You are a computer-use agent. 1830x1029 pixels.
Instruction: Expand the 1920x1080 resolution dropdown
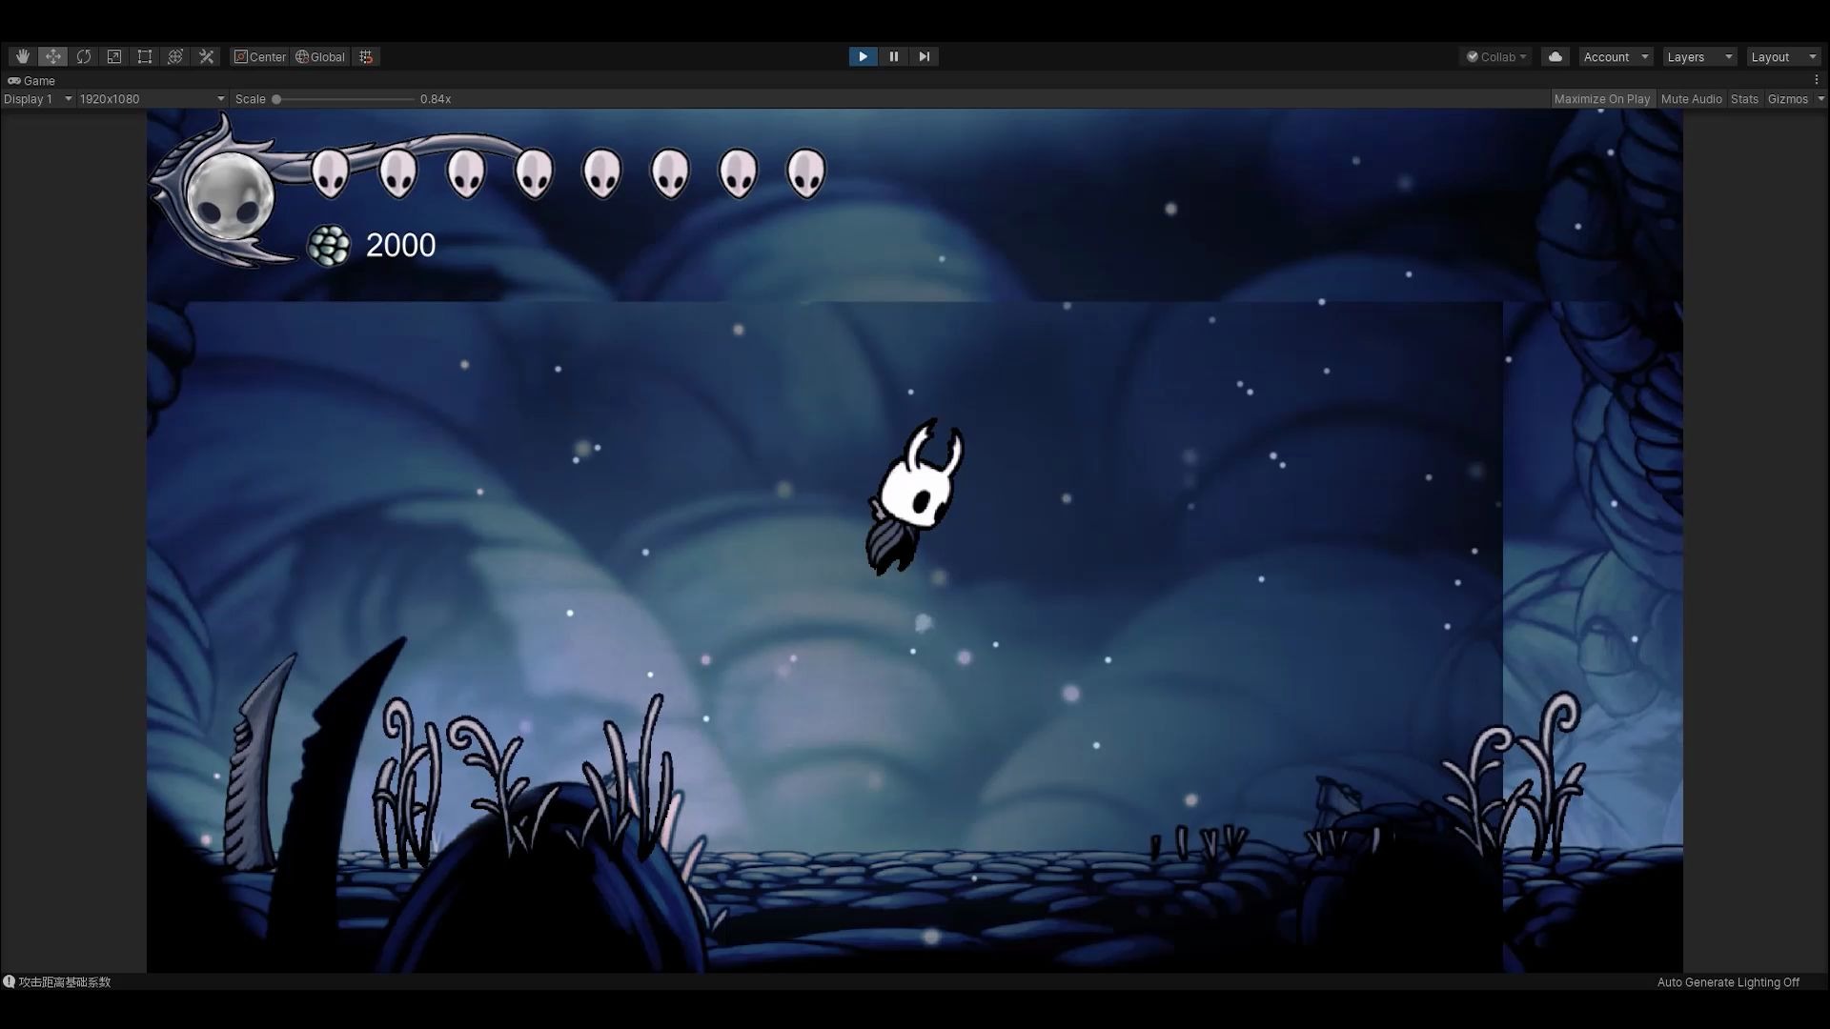pyautogui.click(x=150, y=98)
